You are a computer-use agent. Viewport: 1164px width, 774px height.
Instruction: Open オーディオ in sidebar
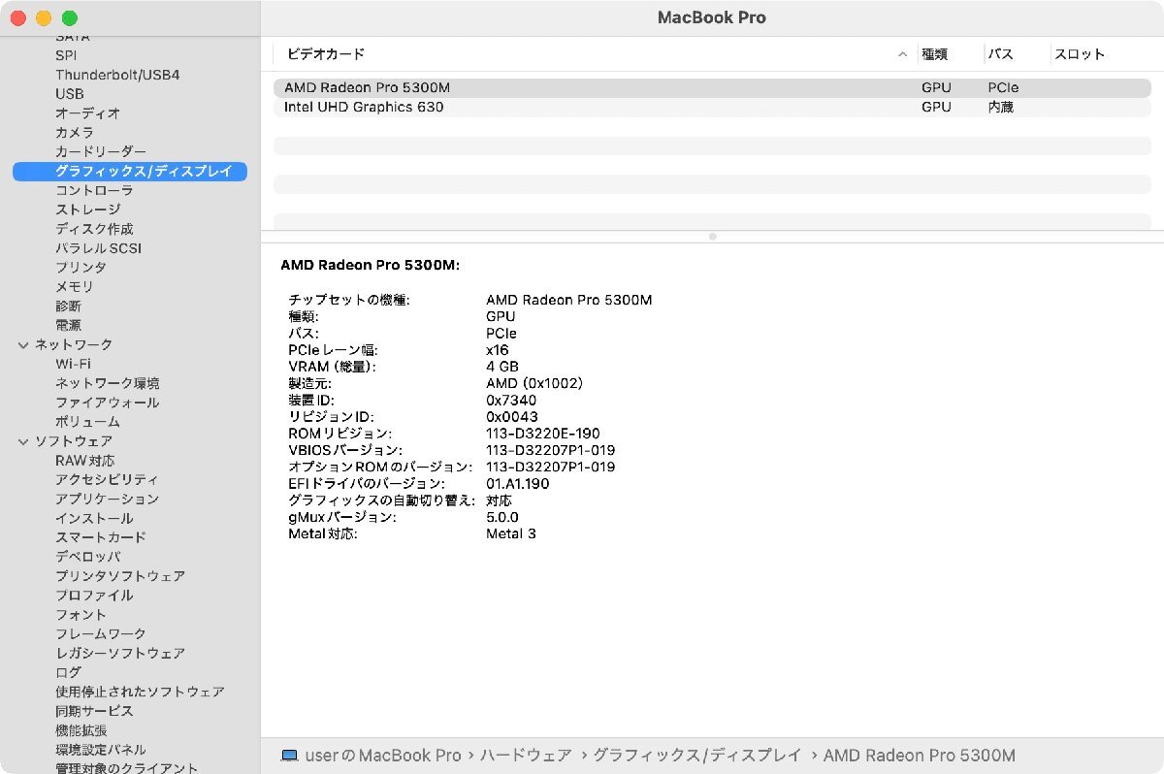pyautogui.click(x=88, y=113)
